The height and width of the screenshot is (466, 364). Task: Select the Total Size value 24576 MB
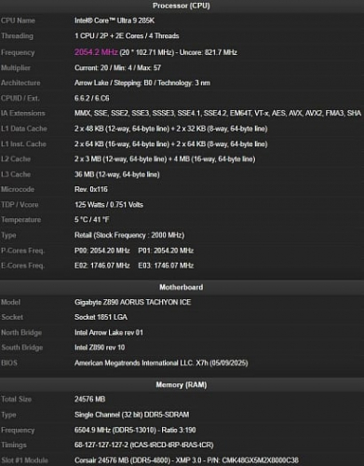pos(90,400)
